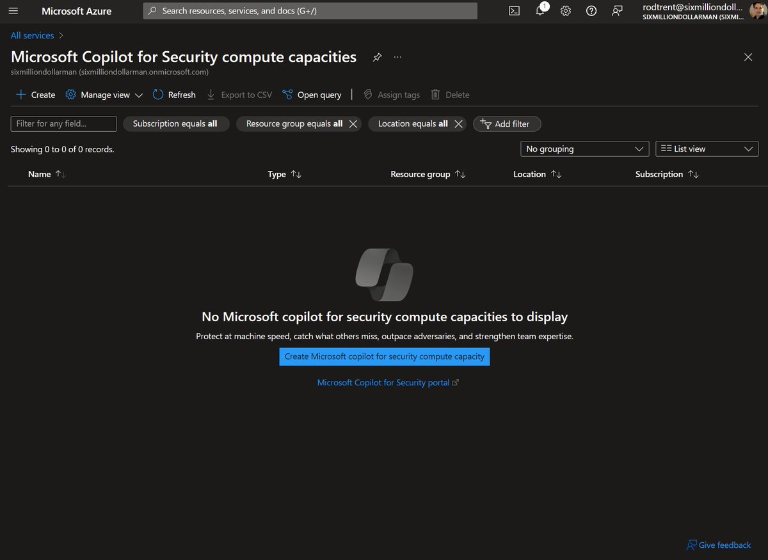Click Assign tags

[x=392, y=95]
